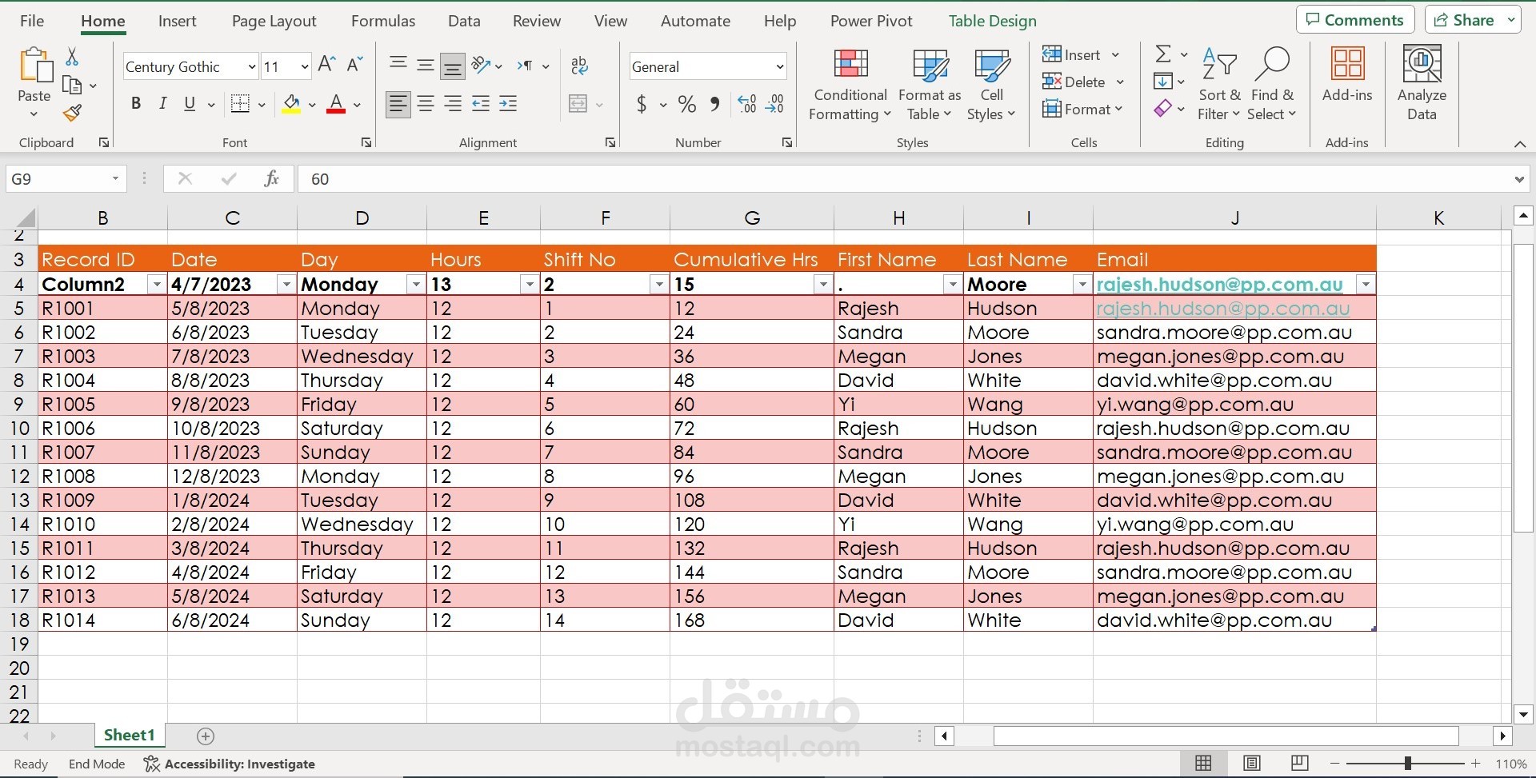Toggle Align Left alignment

click(x=398, y=104)
